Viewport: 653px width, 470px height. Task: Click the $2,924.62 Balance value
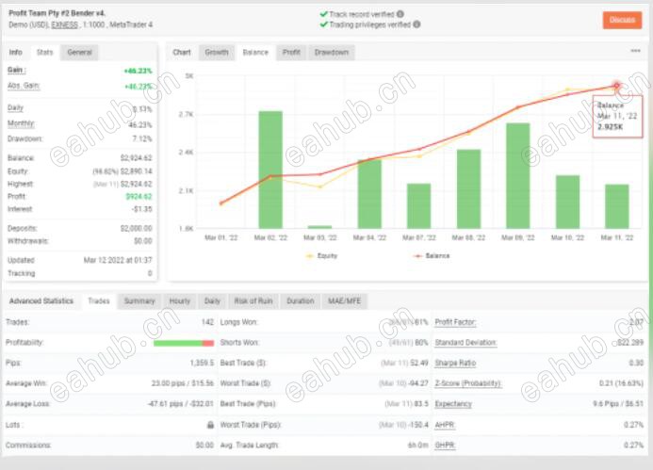pos(137,158)
